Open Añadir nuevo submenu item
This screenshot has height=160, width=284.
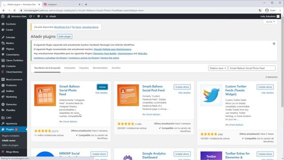(x=9, y=140)
